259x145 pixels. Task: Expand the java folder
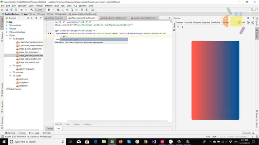(x=7, y=29)
